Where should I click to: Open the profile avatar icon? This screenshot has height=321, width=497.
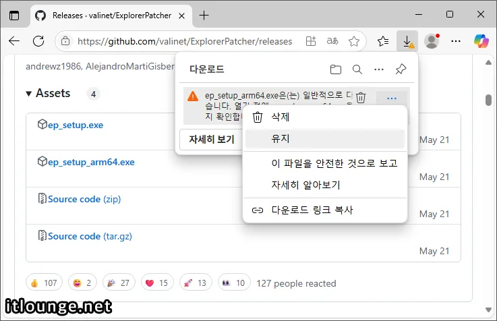(432, 41)
